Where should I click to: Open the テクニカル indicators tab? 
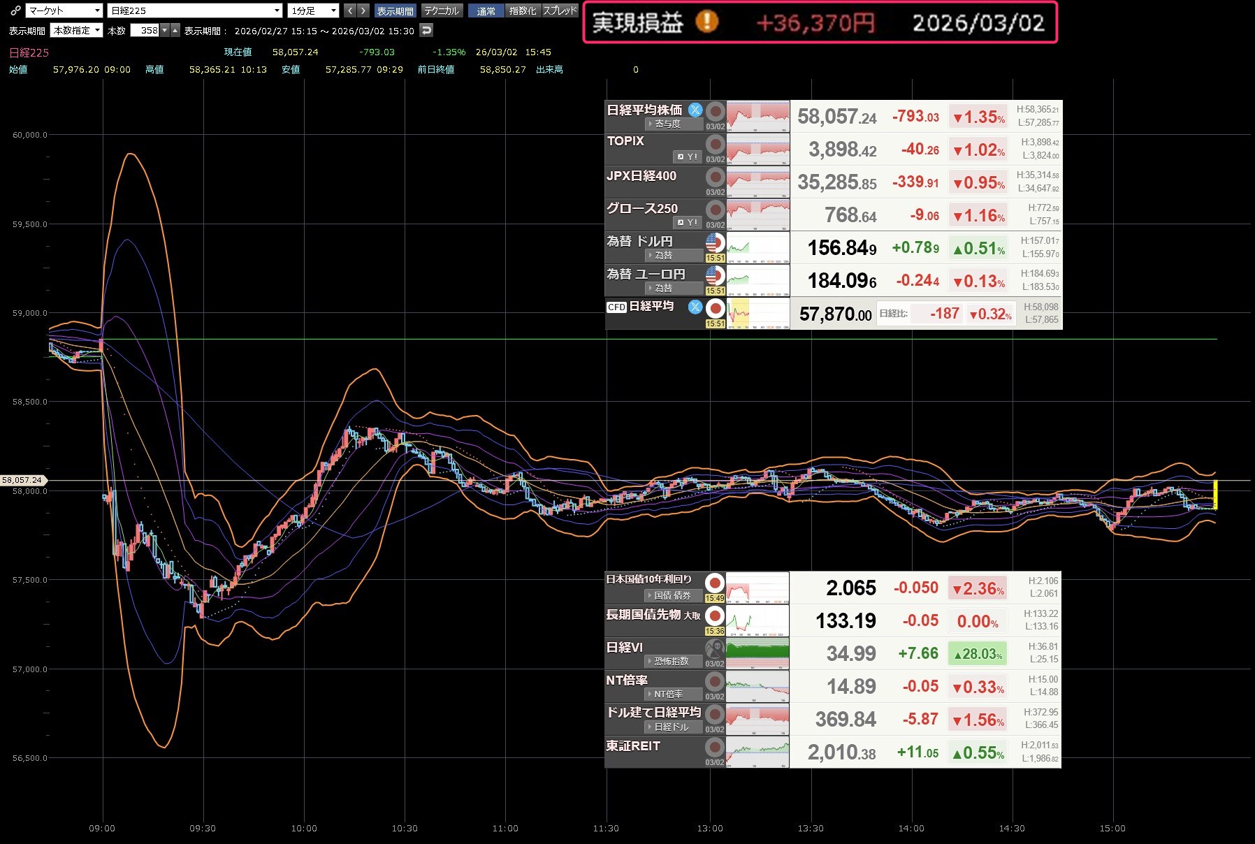pyautogui.click(x=442, y=10)
